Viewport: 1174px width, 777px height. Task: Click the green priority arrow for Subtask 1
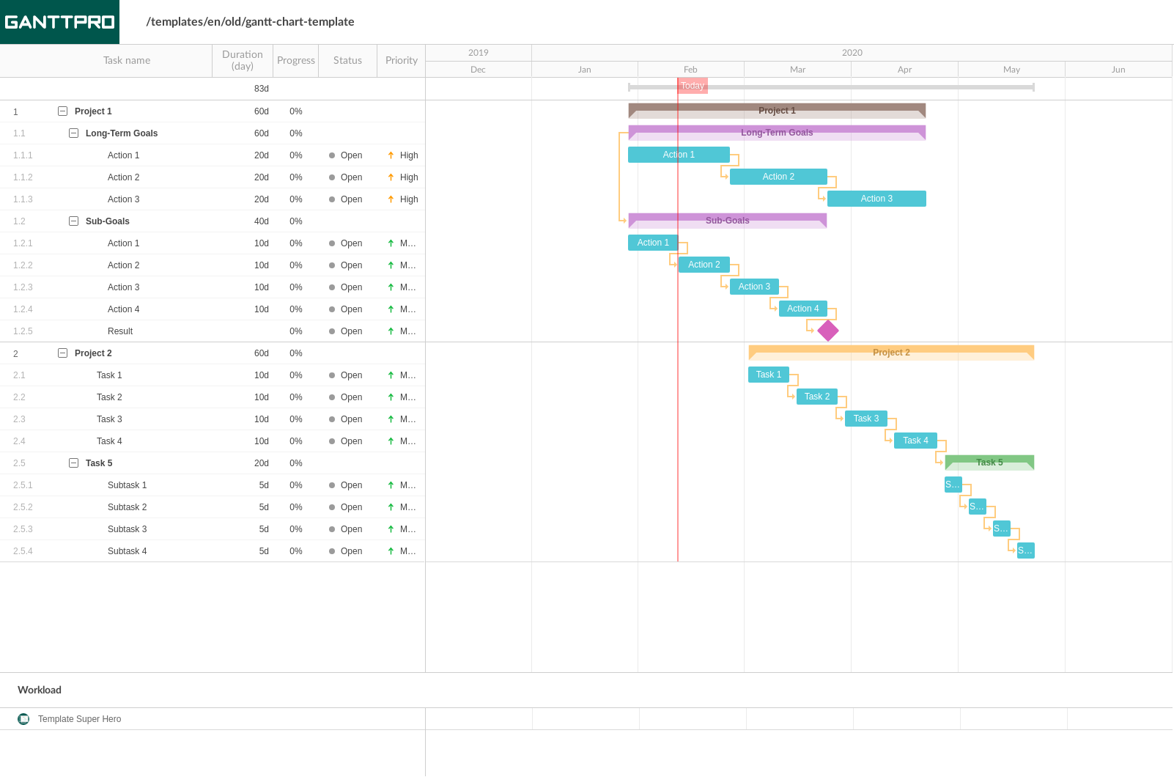click(391, 485)
